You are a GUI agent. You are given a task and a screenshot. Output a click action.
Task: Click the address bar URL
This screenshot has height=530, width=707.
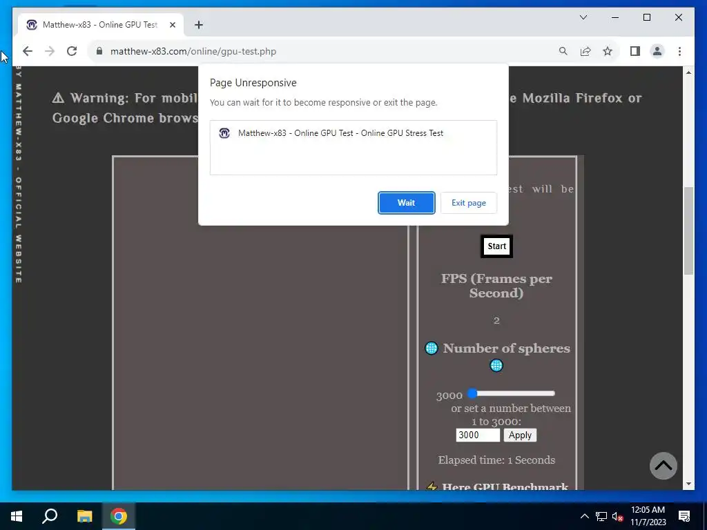coord(193,51)
